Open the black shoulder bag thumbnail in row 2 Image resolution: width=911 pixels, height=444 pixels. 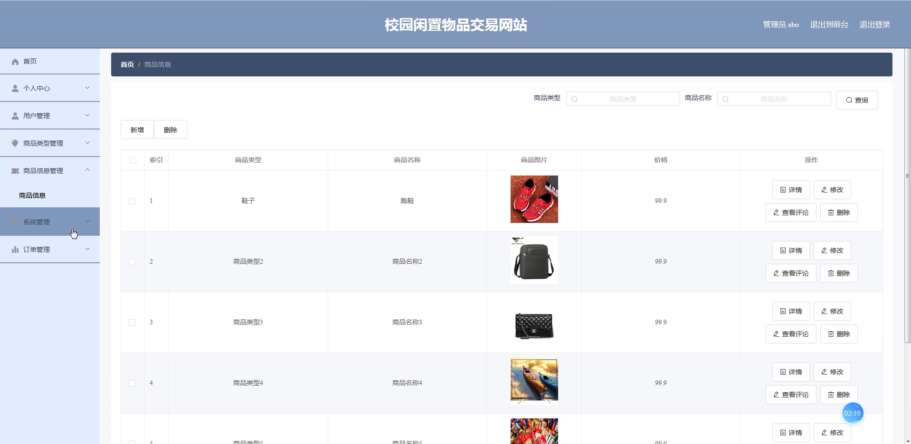click(x=534, y=260)
